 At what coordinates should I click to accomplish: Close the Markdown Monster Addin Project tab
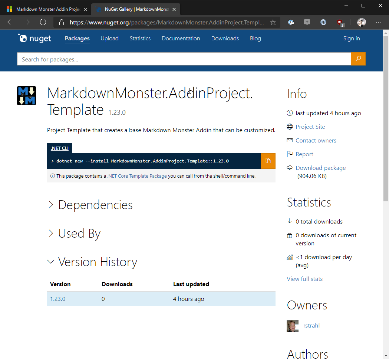(x=85, y=9)
